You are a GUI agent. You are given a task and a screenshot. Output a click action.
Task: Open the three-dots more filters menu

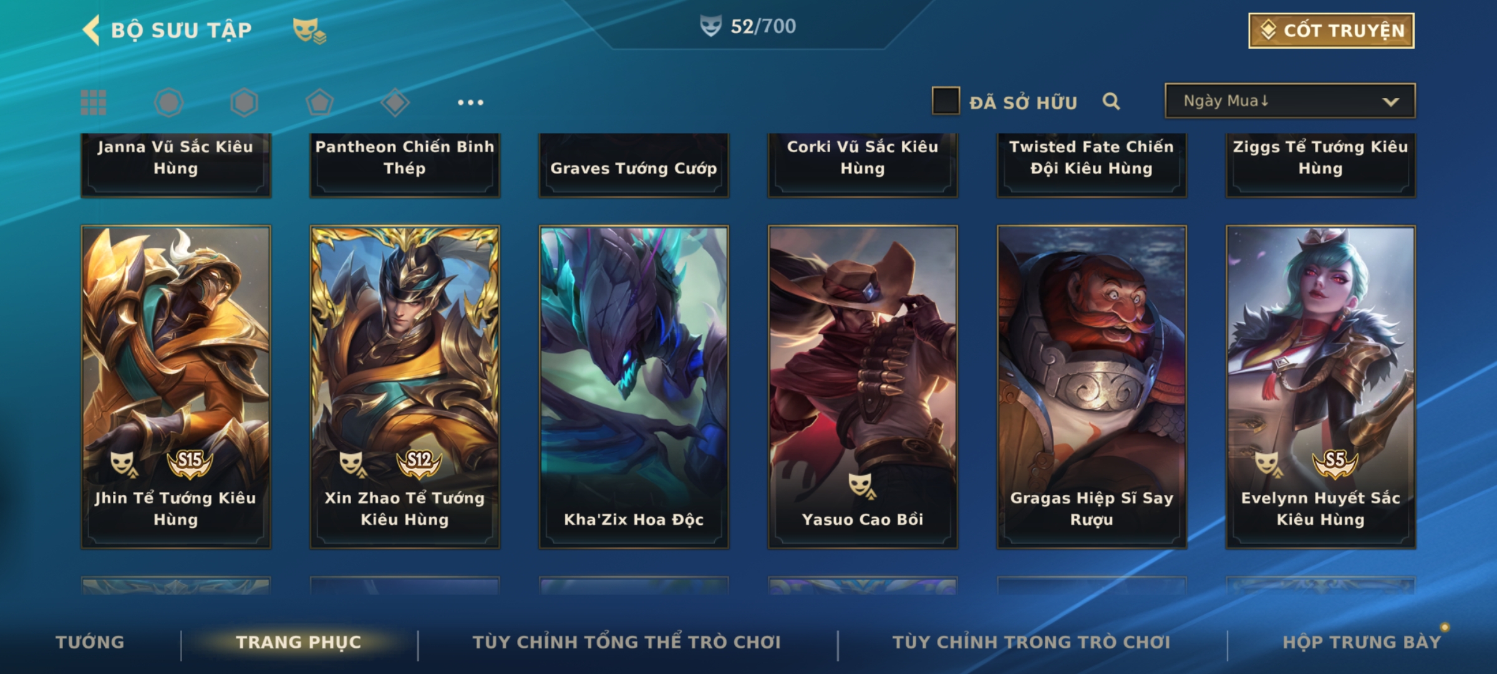point(470,102)
